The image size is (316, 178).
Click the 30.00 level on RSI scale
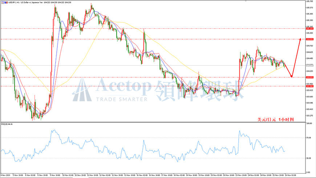coord(309,158)
